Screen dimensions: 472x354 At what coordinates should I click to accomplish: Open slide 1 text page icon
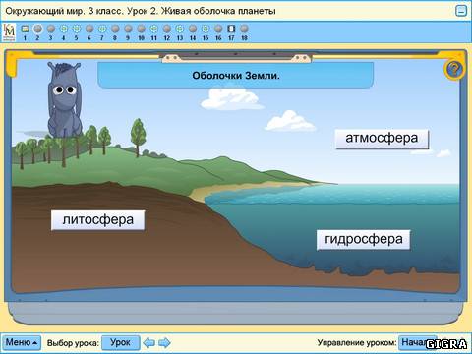25,29
